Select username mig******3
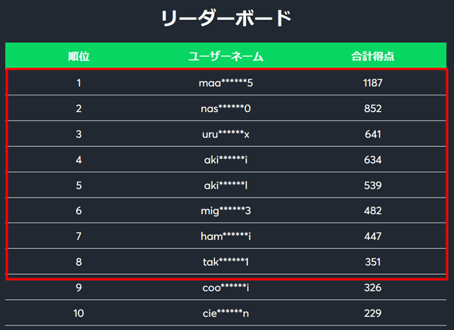Image resolution: width=454 pixels, height=330 pixels. point(225,211)
